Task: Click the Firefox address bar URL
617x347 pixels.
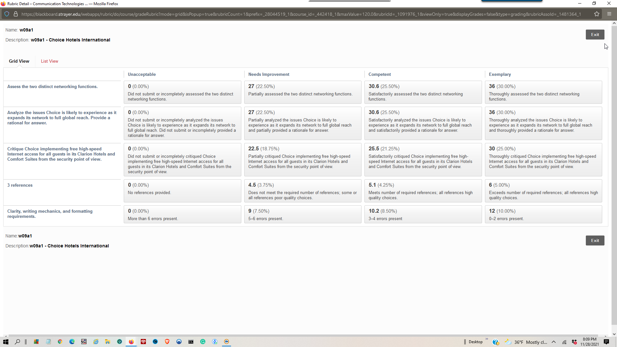Action: [301, 14]
